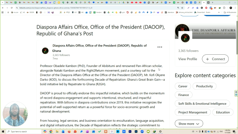Reload the LinkedIn page
The width and height of the screenshot is (238, 134).
12,8
